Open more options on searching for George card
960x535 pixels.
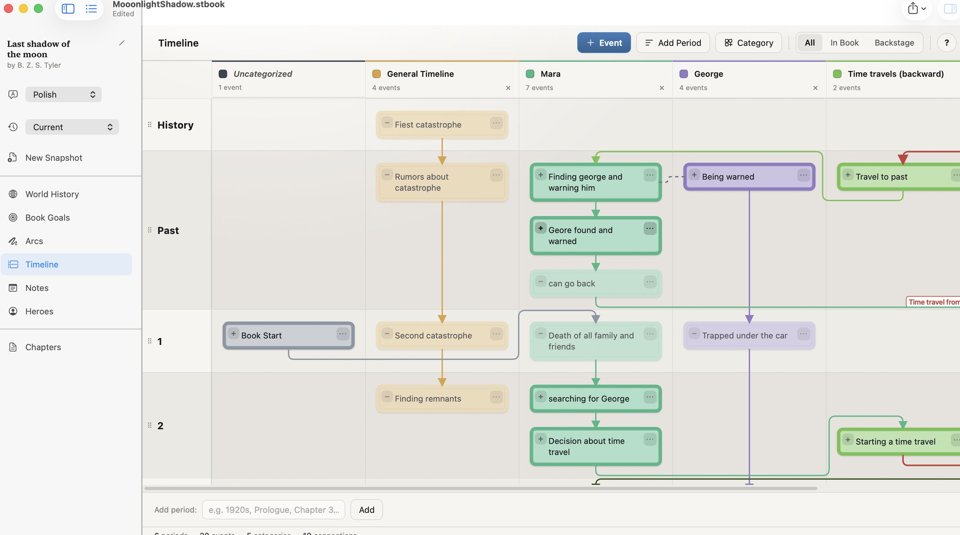click(649, 397)
